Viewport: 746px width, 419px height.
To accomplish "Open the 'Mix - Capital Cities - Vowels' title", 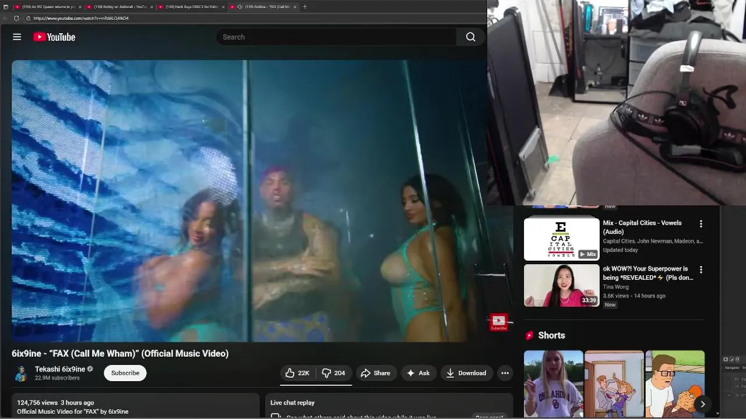I will [x=642, y=228].
